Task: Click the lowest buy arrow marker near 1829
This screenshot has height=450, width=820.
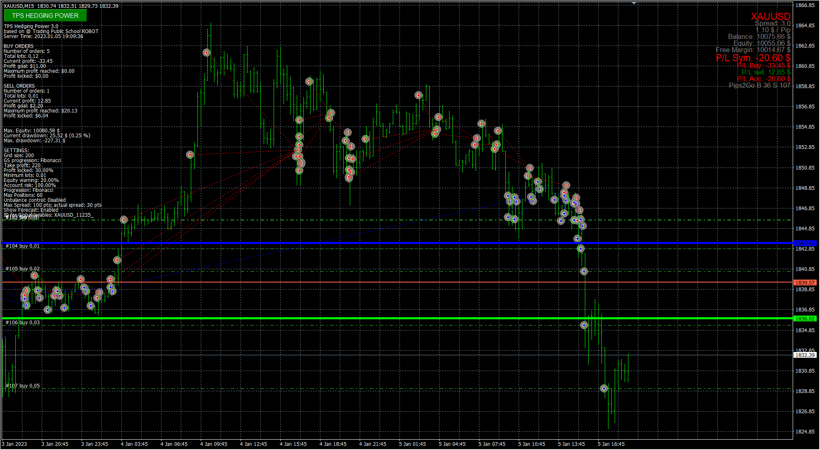Action: [604, 388]
